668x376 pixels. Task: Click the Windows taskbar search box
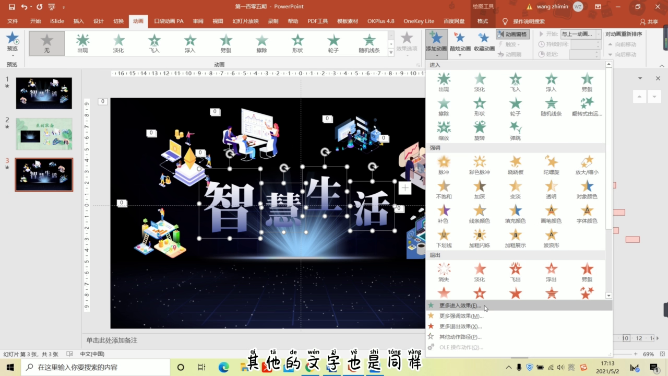coord(96,367)
